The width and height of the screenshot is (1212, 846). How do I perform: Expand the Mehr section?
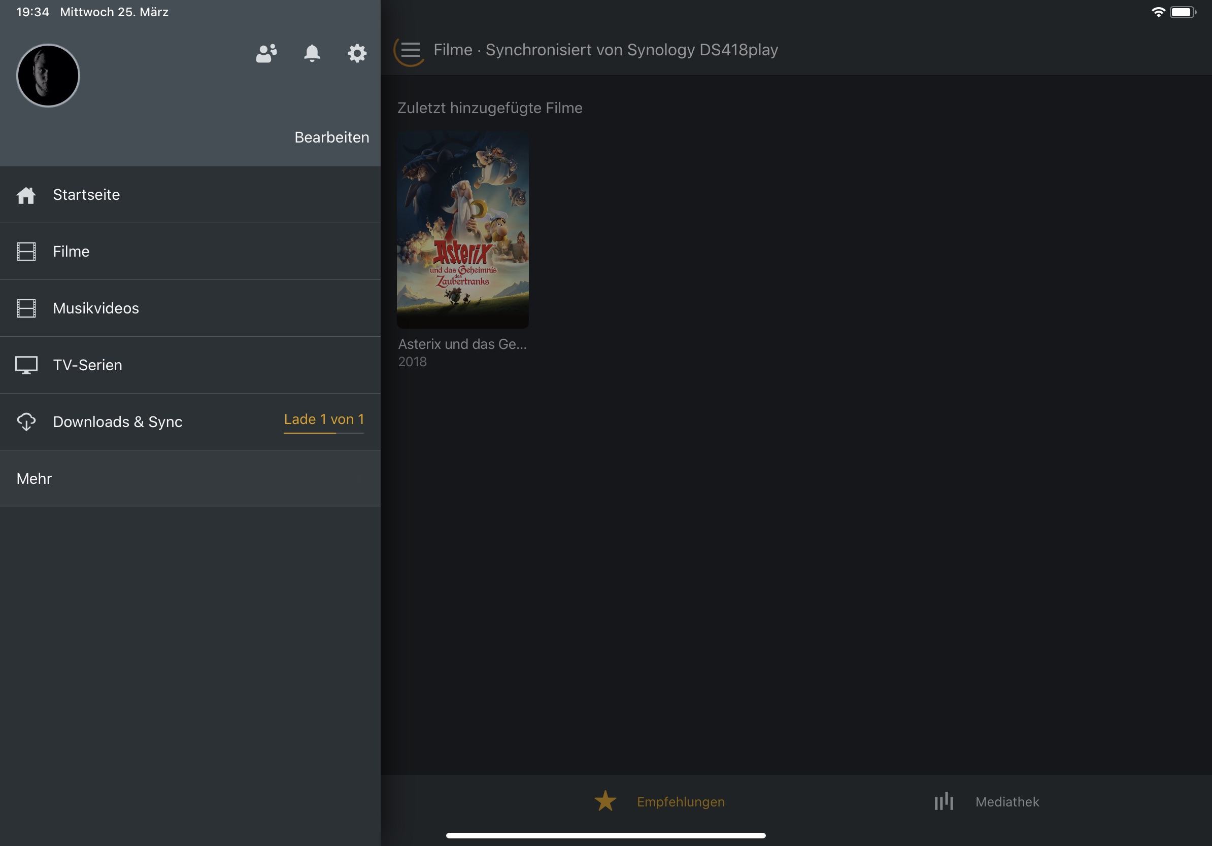point(190,479)
